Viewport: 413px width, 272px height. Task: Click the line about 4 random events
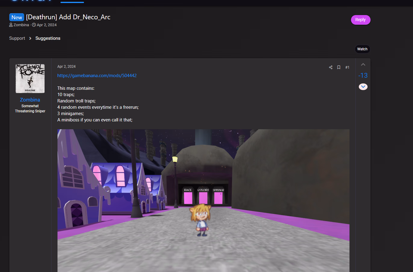click(x=98, y=107)
